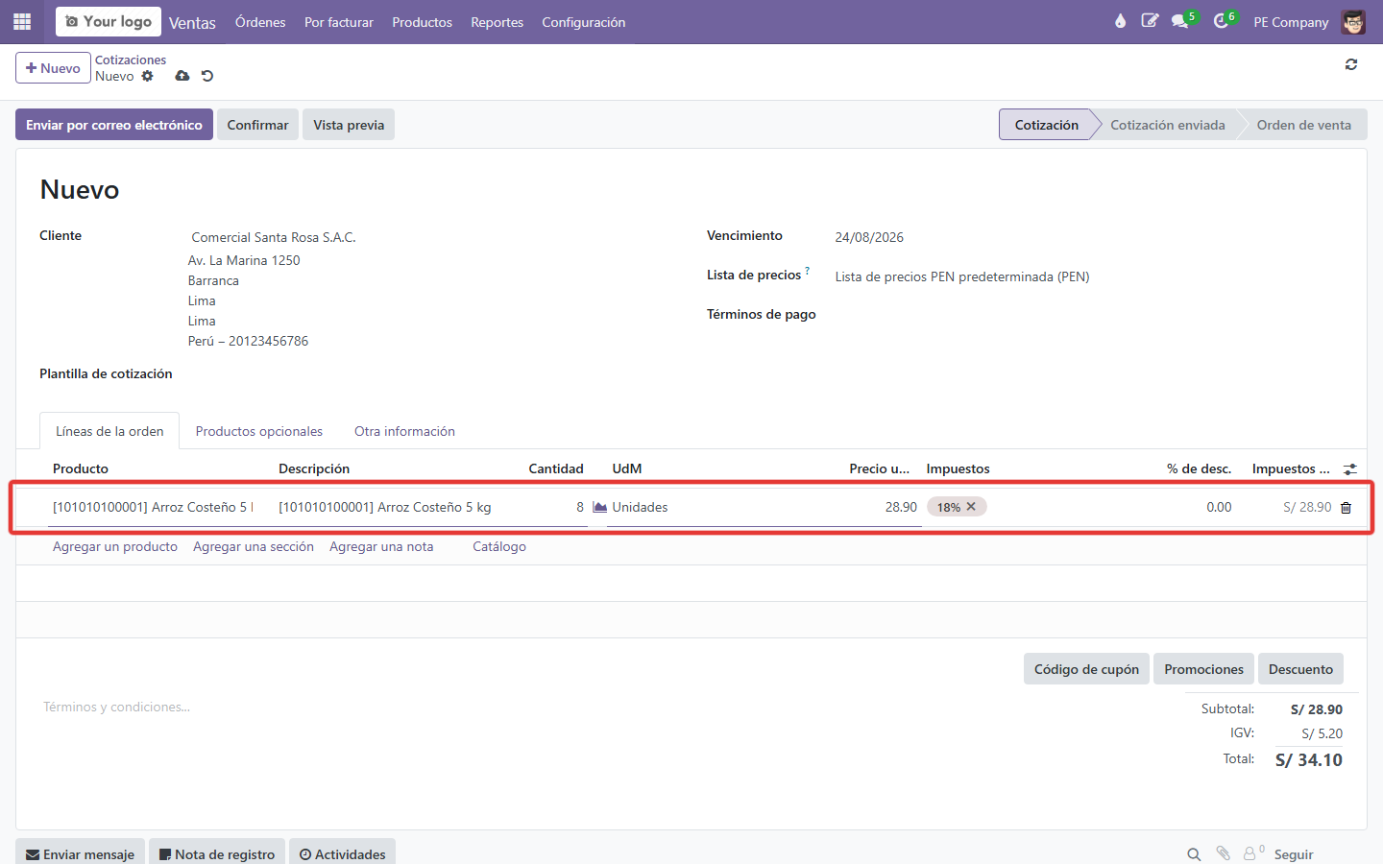Open the Catálogo link
This screenshot has height=864, width=1383.
pyautogui.click(x=499, y=546)
